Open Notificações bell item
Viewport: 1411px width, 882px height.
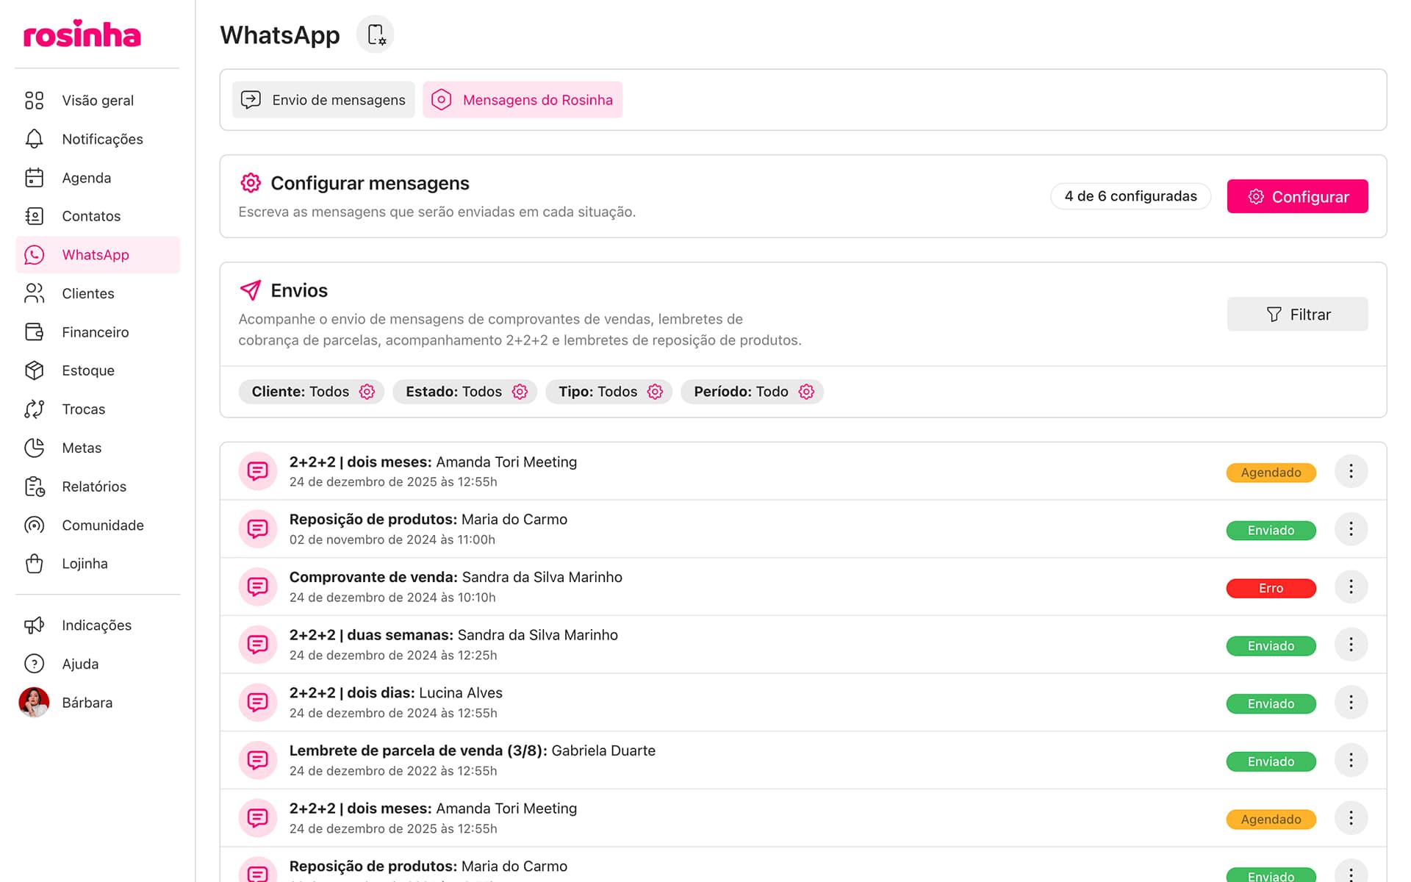[x=101, y=139]
